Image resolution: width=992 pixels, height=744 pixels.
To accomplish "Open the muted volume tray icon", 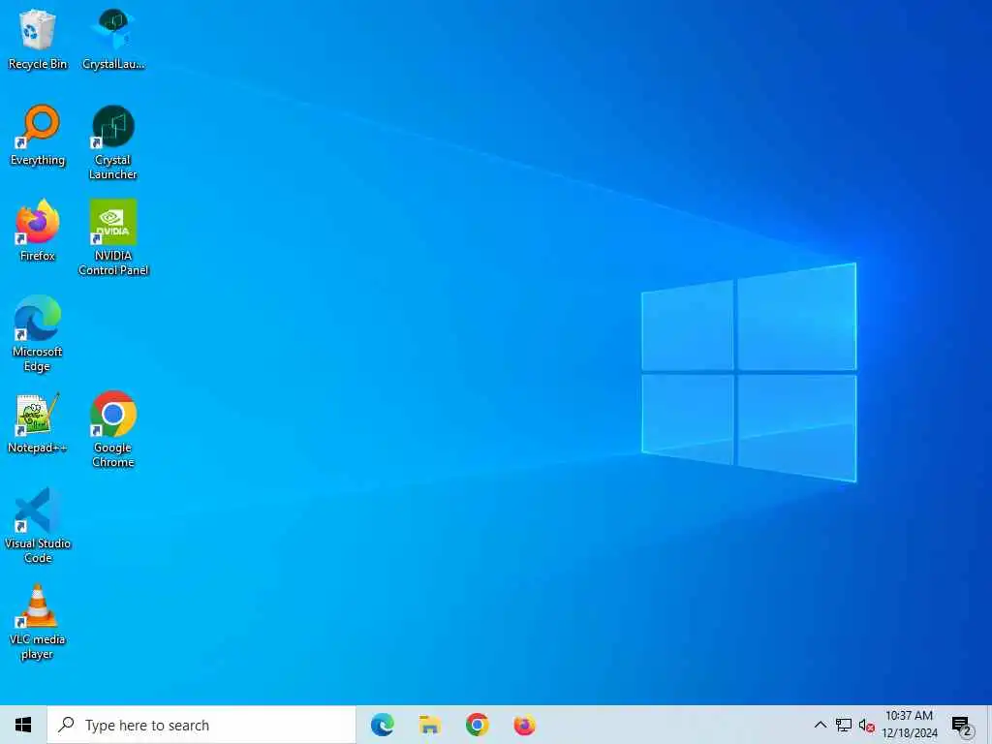I will click(x=866, y=726).
